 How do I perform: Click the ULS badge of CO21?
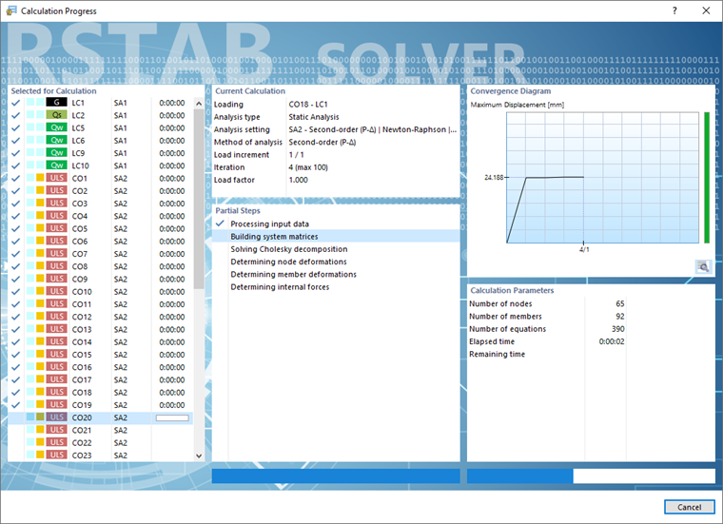tap(56, 430)
